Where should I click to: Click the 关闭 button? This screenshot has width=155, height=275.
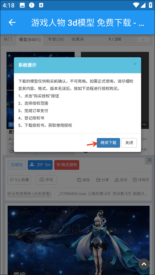click(x=129, y=143)
